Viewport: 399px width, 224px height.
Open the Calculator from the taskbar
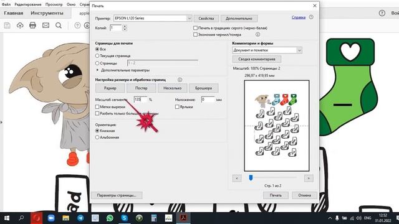pyautogui.click(x=154, y=218)
